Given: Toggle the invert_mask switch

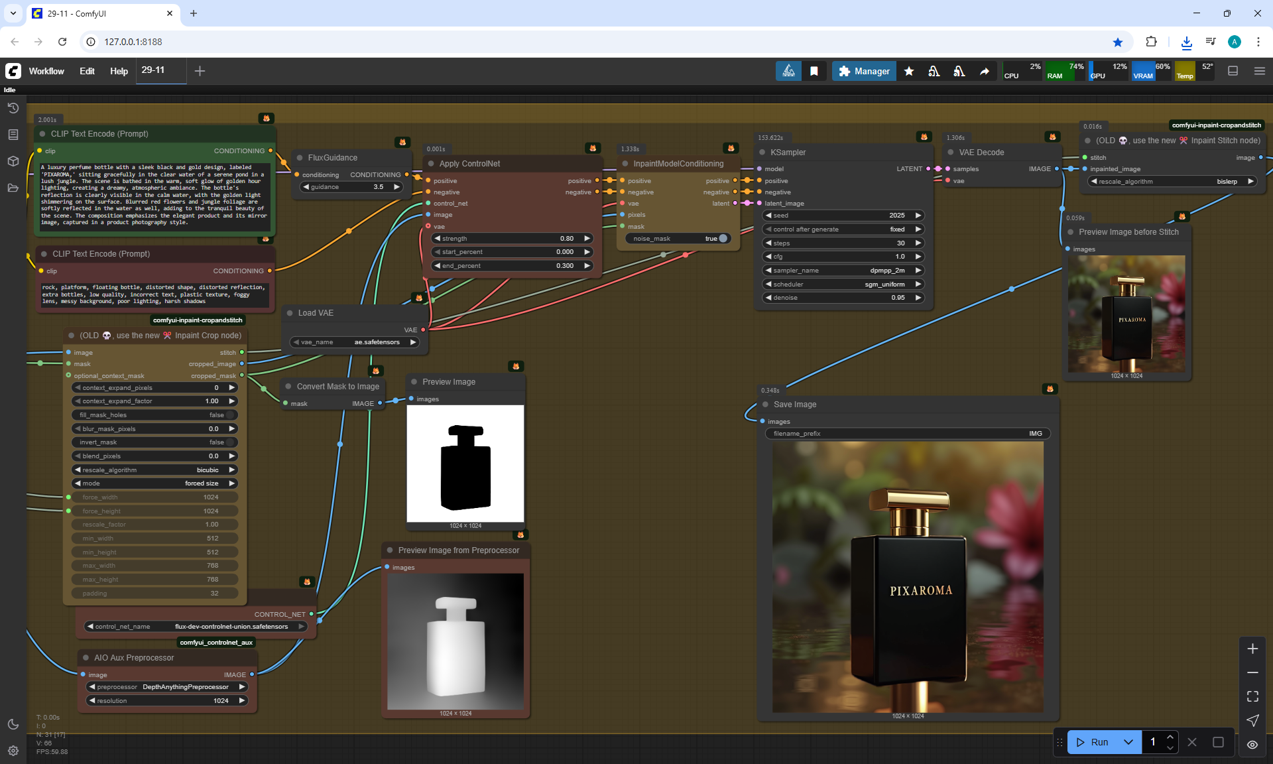Looking at the screenshot, I should tap(230, 442).
